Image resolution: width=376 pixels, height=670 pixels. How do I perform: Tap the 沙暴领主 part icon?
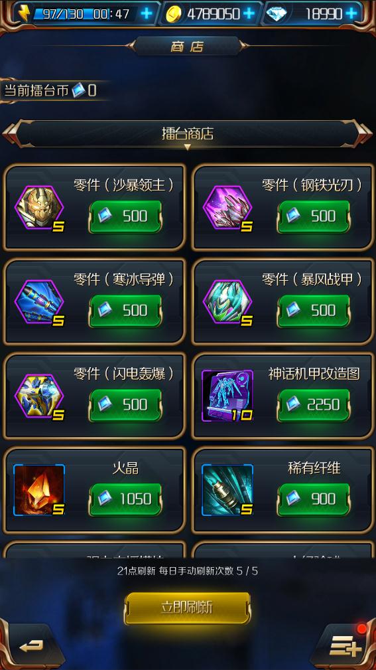point(39,208)
